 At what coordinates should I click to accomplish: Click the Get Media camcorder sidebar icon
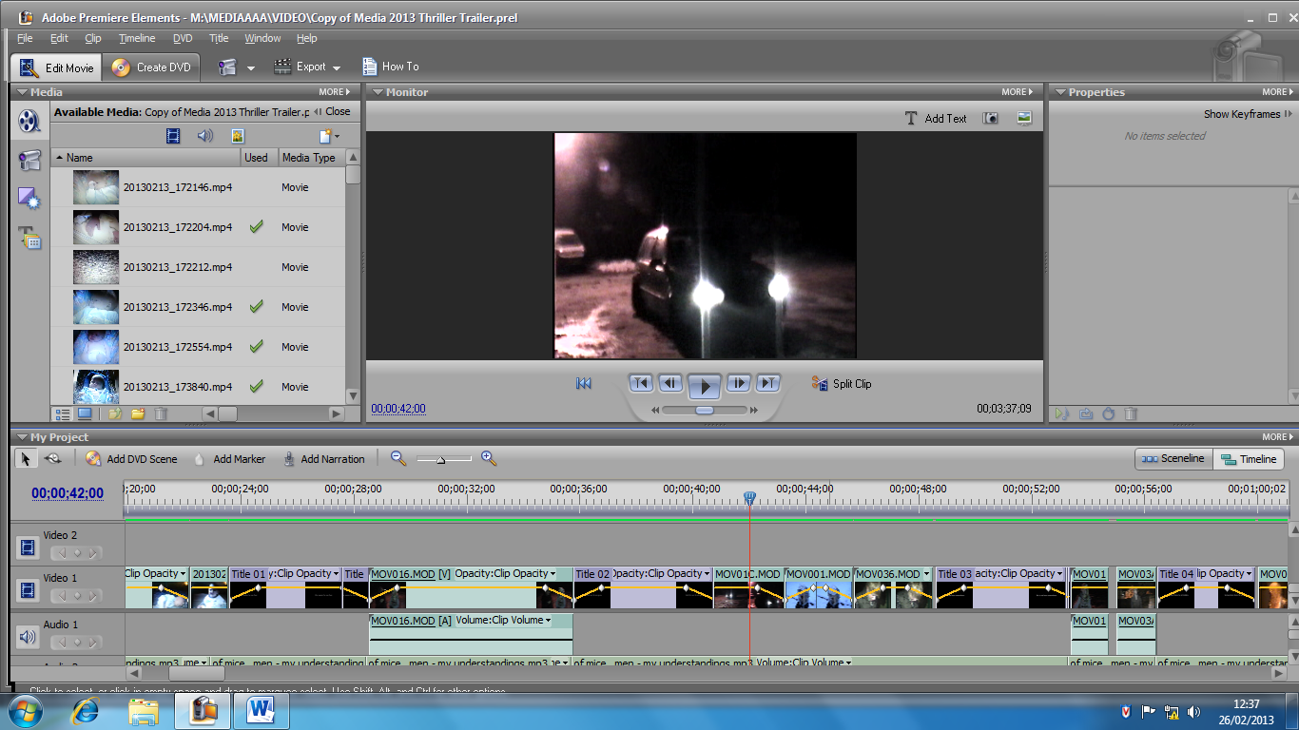click(29, 161)
